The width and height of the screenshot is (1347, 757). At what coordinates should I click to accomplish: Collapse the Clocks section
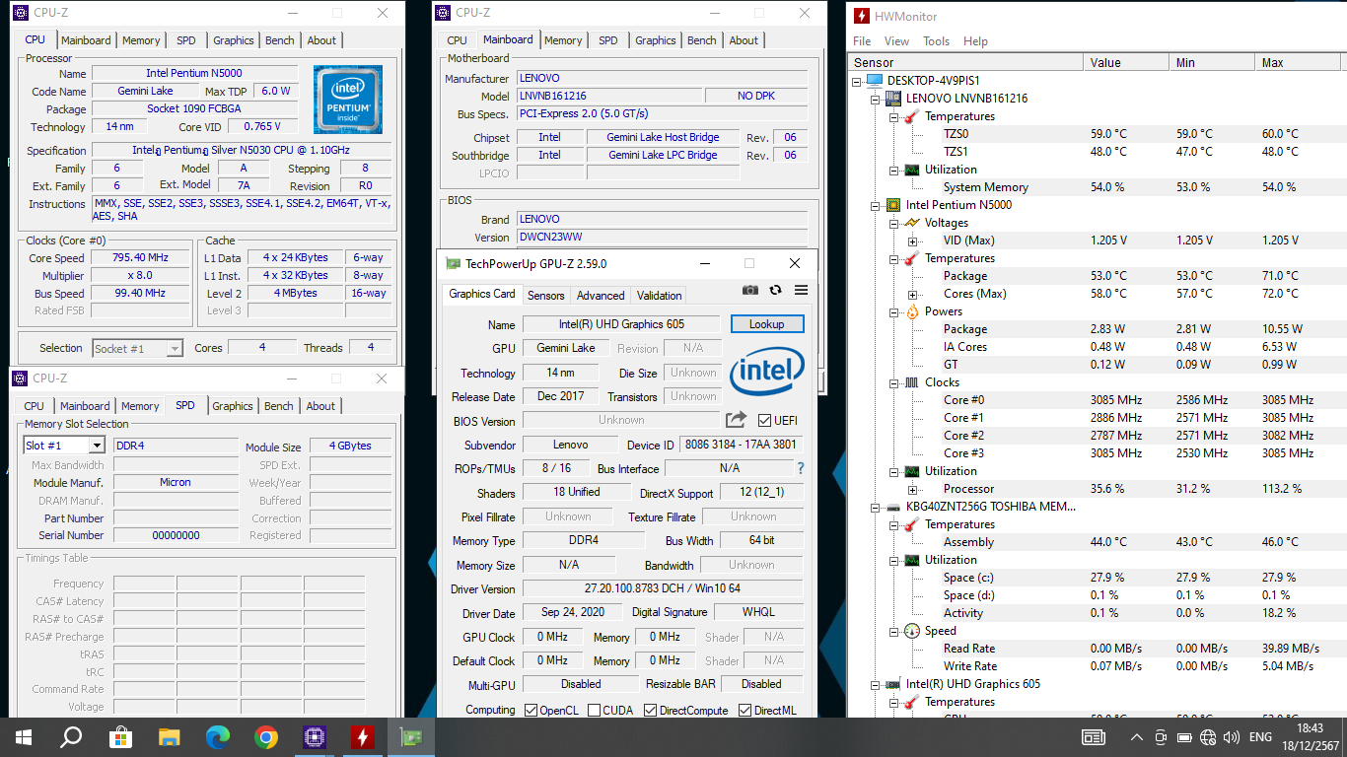click(x=893, y=382)
